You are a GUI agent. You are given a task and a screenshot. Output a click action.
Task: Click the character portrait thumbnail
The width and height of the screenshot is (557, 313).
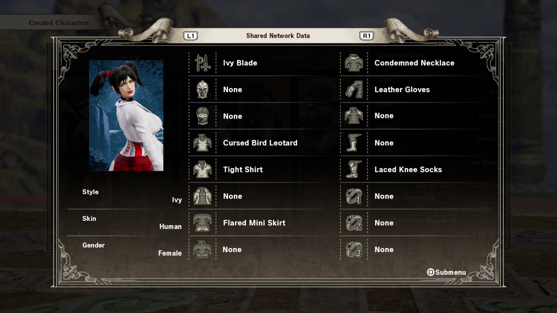coord(126,116)
